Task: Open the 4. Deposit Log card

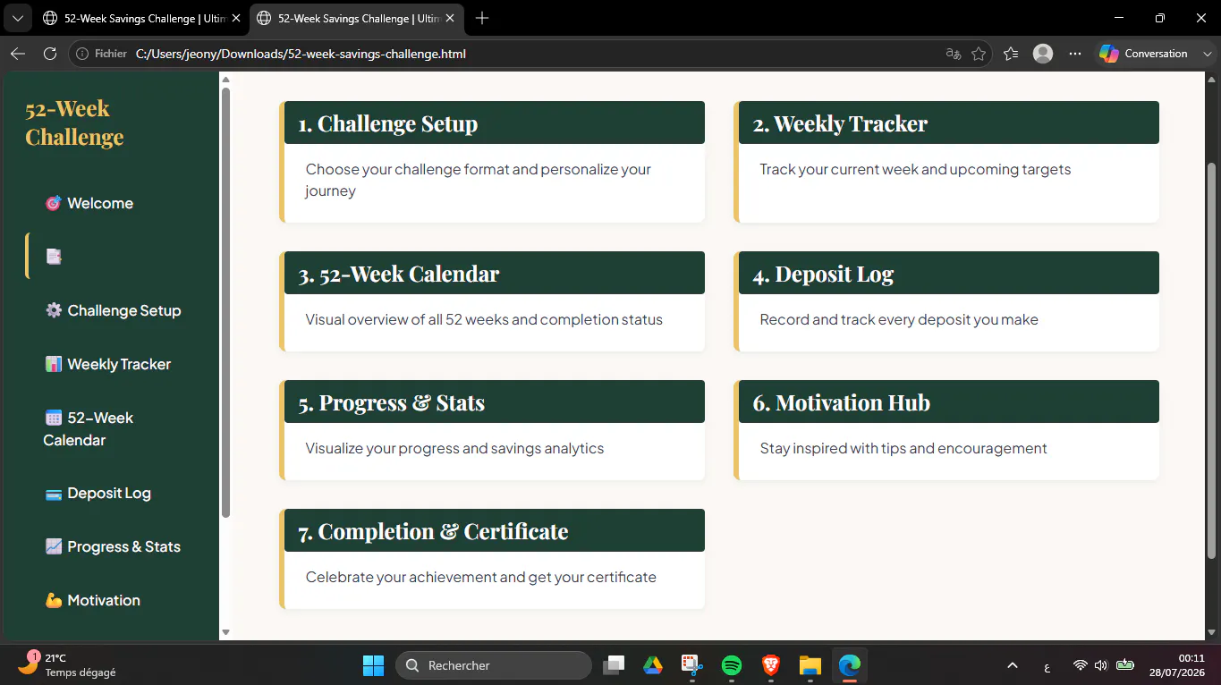Action: click(946, 301)
